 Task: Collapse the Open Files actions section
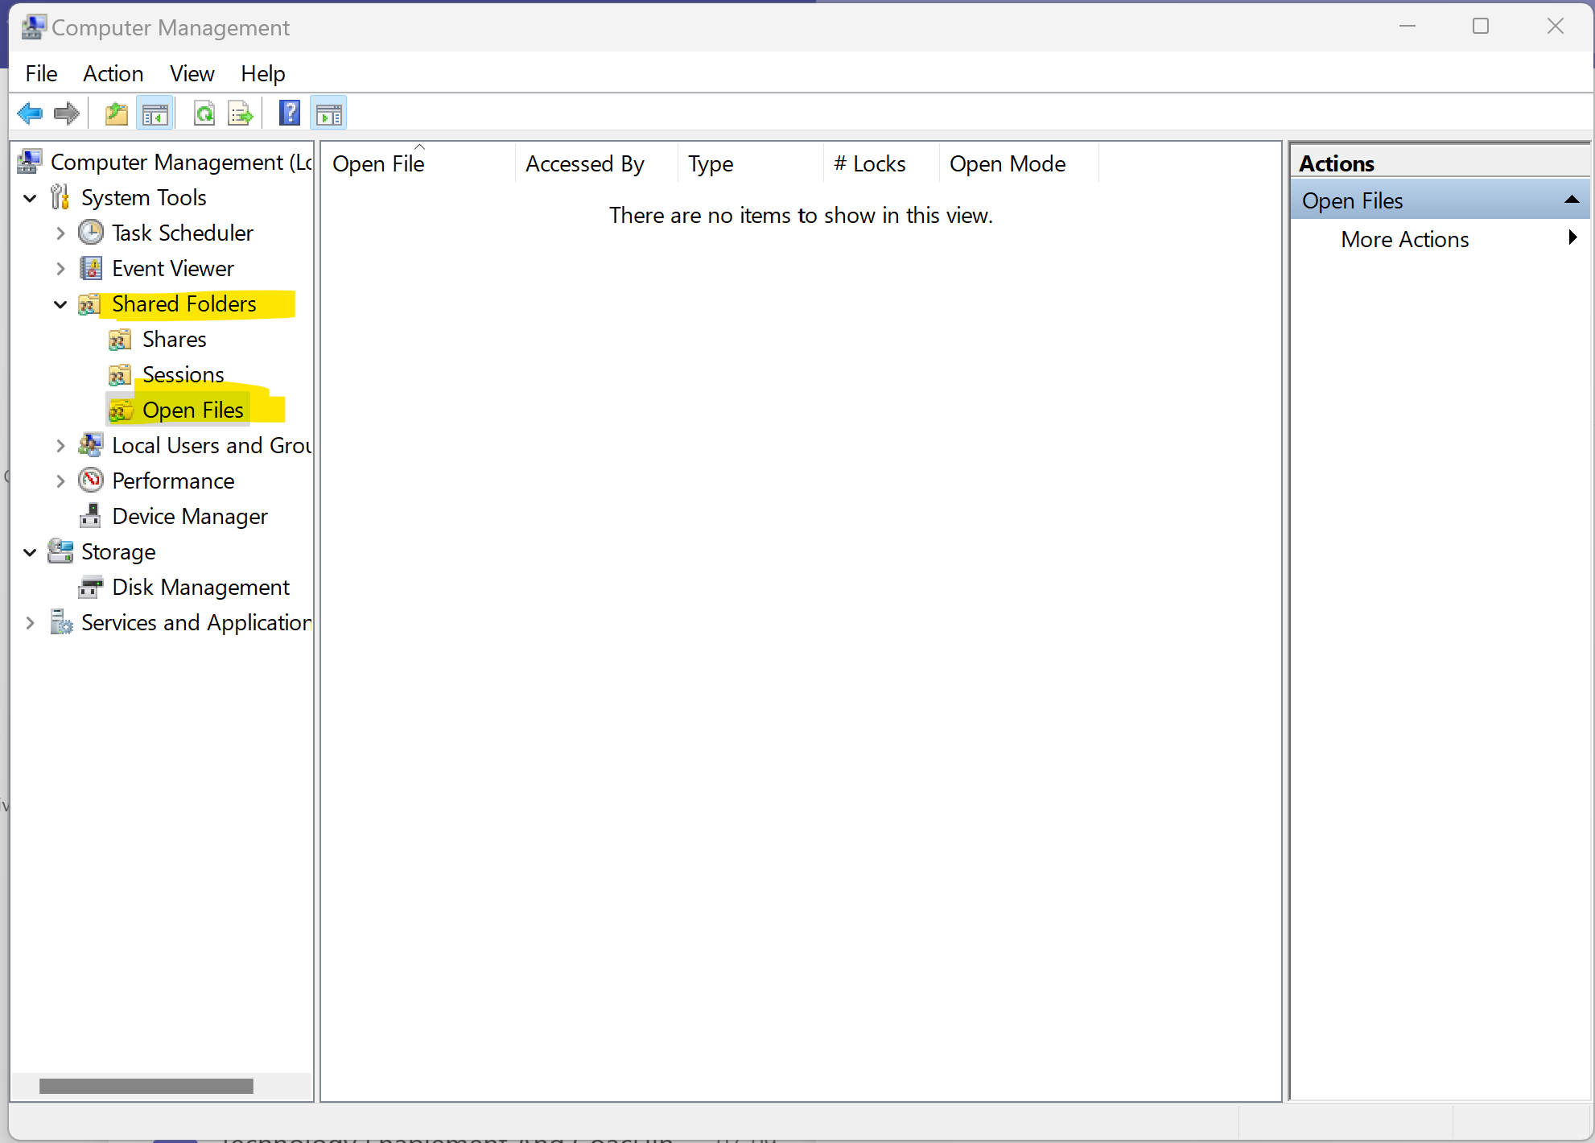(1572, 200)
